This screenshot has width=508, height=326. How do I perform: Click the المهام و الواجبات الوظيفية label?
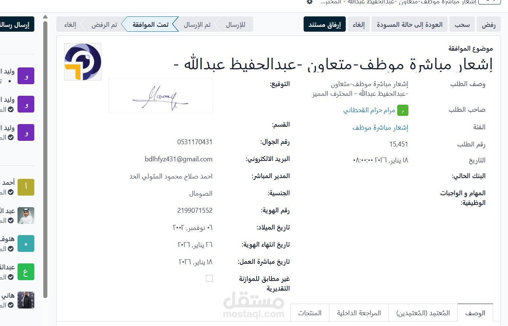(463, 198)
